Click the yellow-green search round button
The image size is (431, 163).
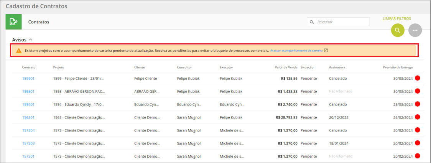[x=398, y=30]
